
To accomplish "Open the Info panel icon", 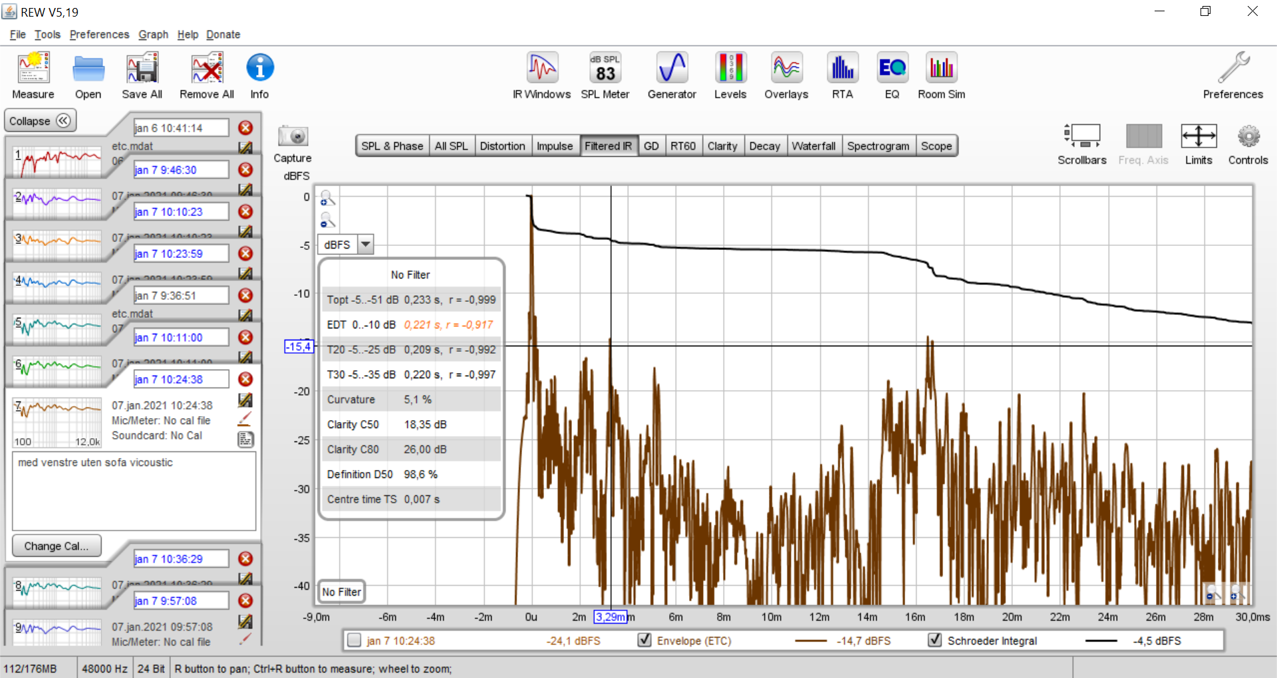I will click(x=260, y=68).
